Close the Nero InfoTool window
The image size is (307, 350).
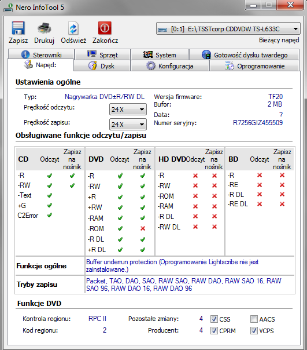tap(290, 5)
